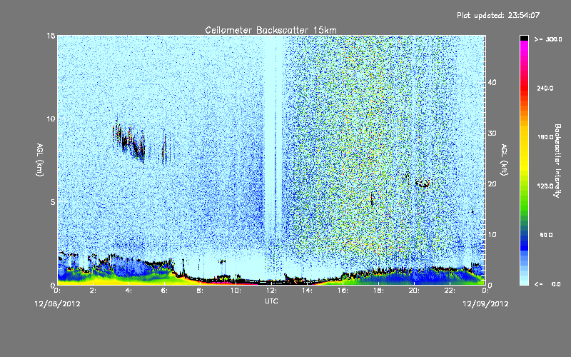
Task: Click the '>= 300.0' colorbar maximum label
Action: tap(548, 39)
